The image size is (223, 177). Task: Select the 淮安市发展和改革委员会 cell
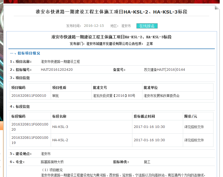(161, 96)
